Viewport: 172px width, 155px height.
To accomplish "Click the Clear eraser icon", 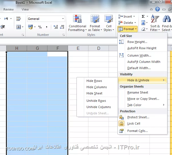I will [143, 29].
